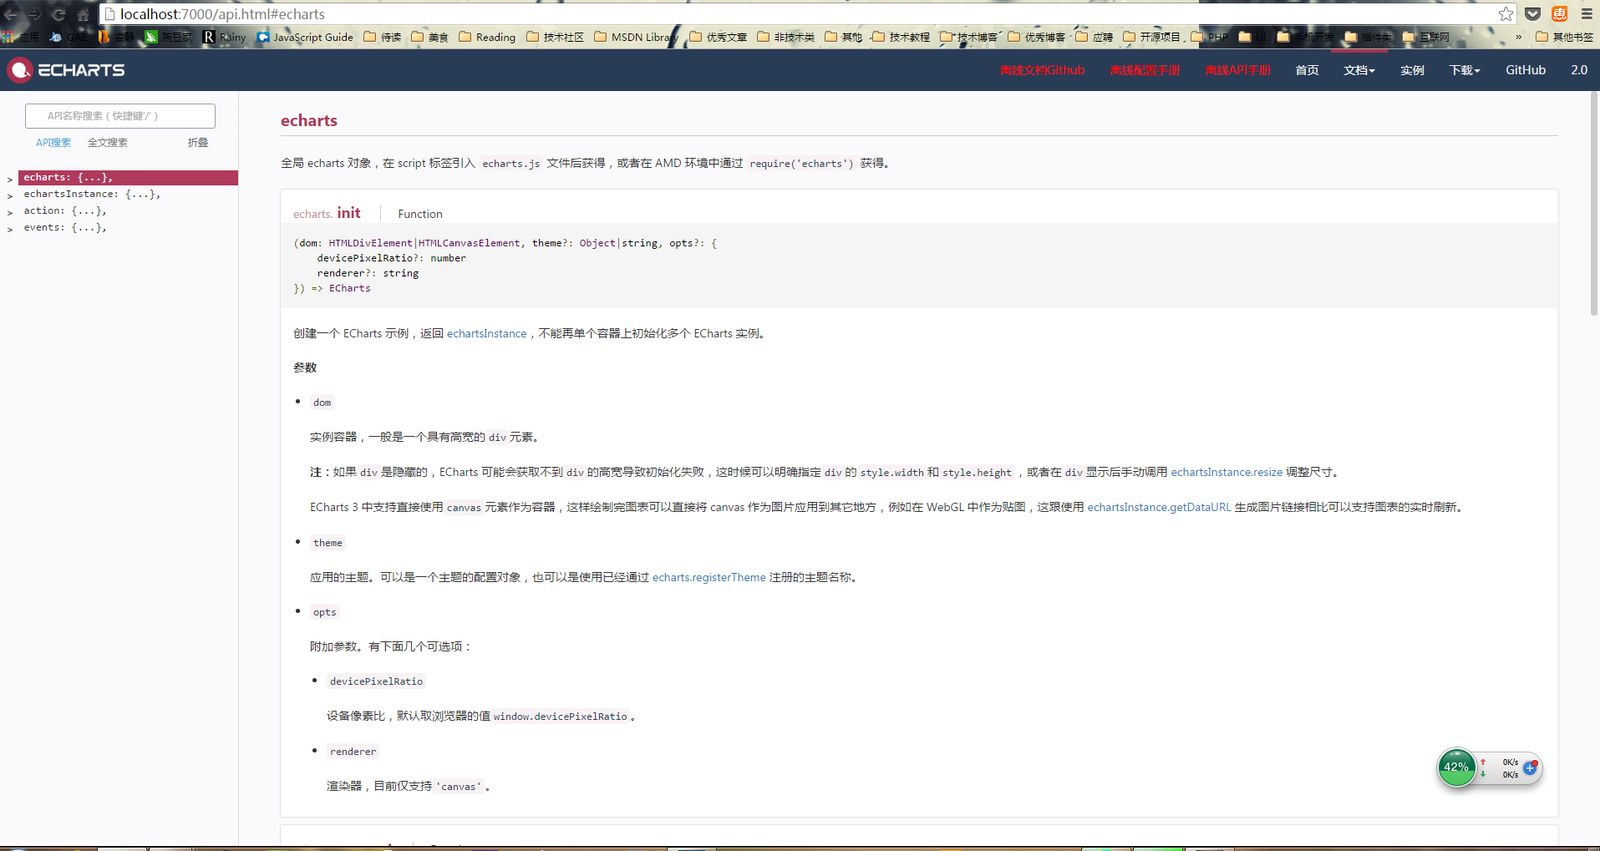Go to 首页 in the navbar
This screenshot has height=851, width=1600.
(1307, 70)
